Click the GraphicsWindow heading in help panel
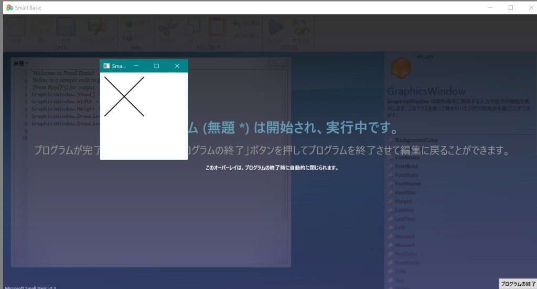 pyautogui.click(x=426, y=91)
